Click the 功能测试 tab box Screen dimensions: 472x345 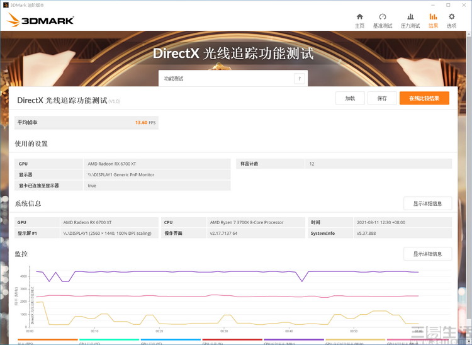(x=233, y=79)
